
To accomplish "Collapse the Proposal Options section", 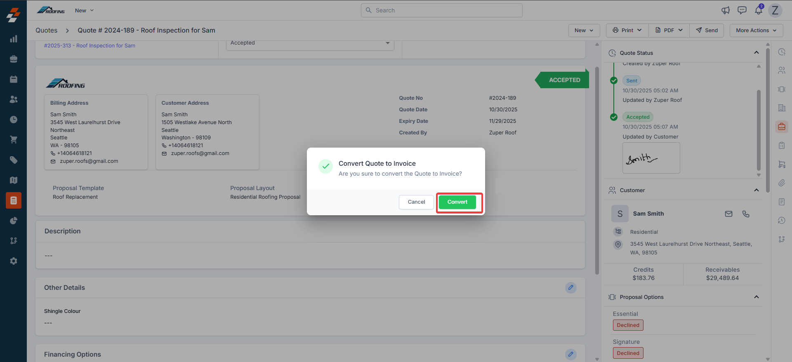I will coord(756,297).
